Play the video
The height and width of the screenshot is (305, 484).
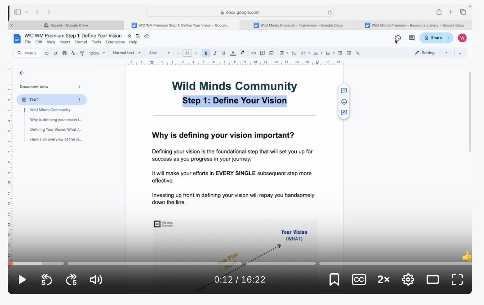point(22,279)
